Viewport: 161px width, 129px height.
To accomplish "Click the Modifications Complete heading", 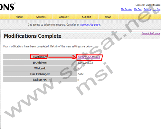I will 33,36.
